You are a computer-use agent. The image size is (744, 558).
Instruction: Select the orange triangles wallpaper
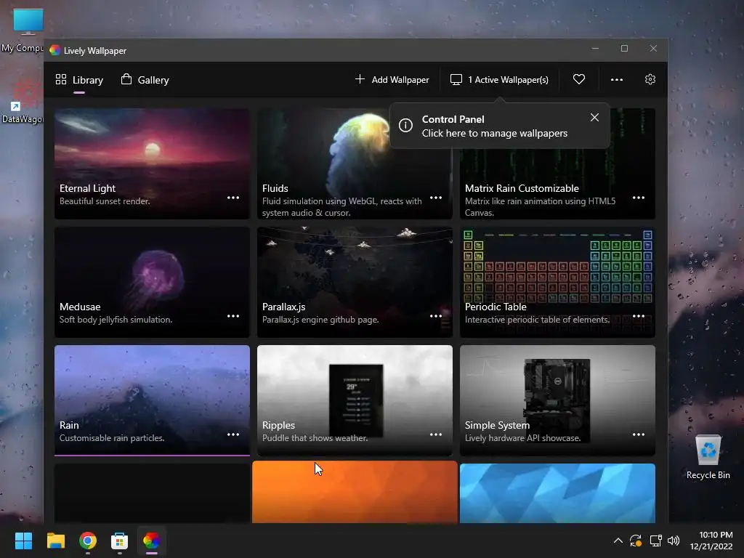355,492
